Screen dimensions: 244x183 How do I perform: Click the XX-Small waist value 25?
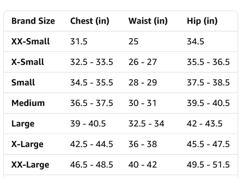(133, 41)
